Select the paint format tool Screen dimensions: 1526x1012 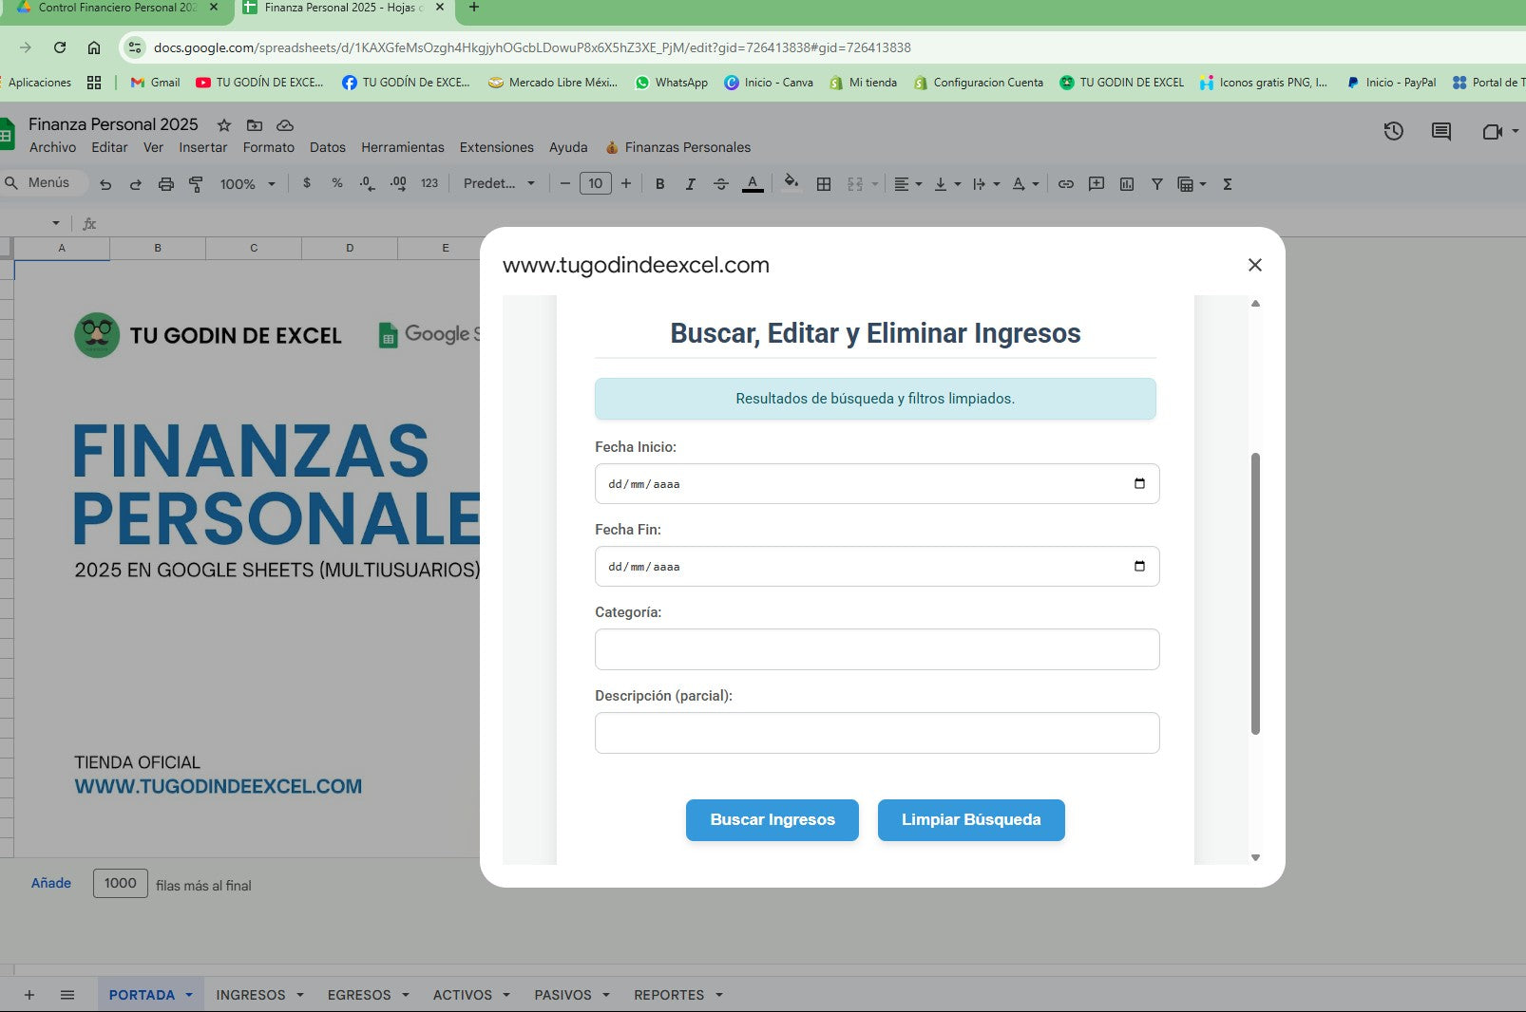point(197,184)
